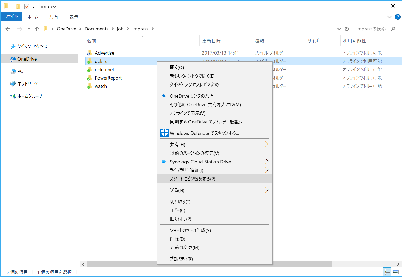Screen dimensions: 402x277
Task: Choose プロパティ(R) from the context menu
Action: tap(181, 259)
